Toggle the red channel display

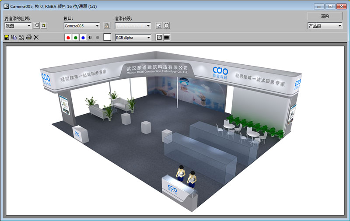point(68,38)
